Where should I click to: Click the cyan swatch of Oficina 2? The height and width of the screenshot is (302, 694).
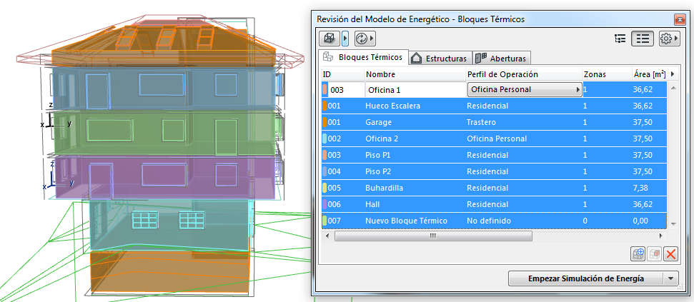[324, 139]
